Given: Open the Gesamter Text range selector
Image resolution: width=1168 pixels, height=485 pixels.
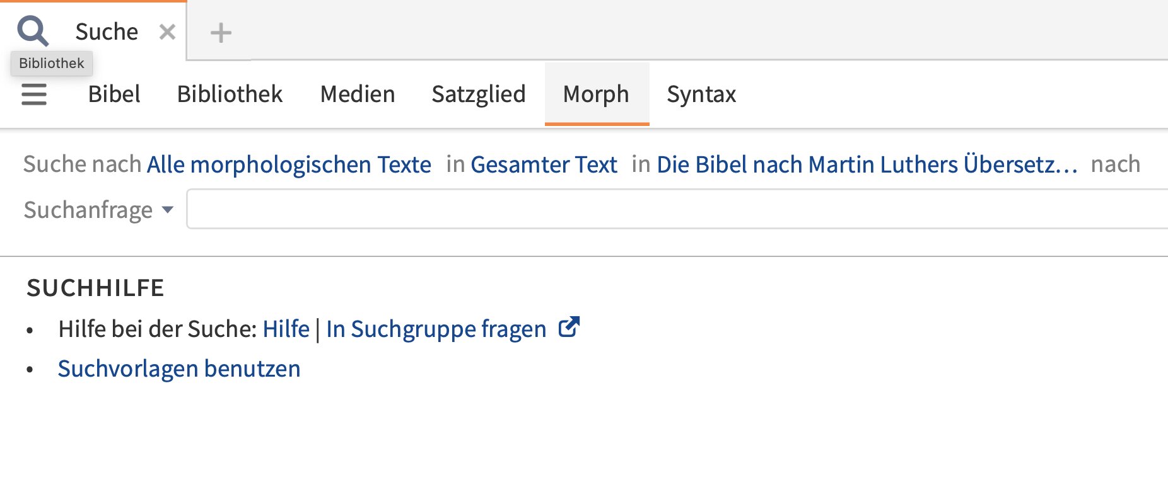Looking at the screenshot, I should coord(544,164).
